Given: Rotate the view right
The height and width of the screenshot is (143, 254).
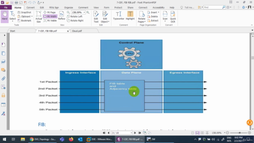Looking at the screenshot, I should point(75,21).
